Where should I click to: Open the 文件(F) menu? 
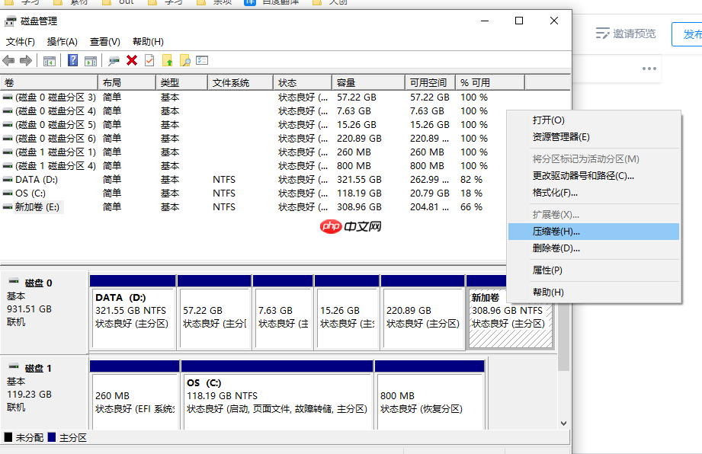pyautogui.click(x=21, y=41)
